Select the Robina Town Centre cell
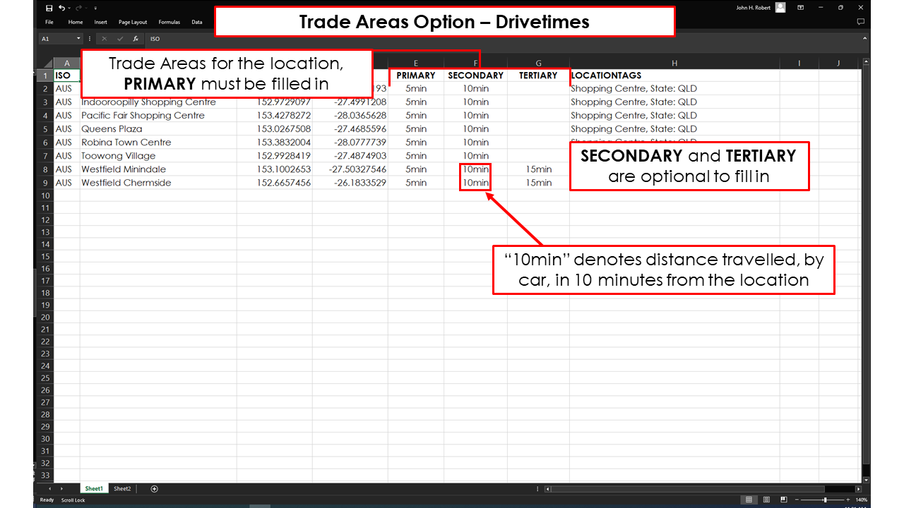 click(x=158, y=143)
